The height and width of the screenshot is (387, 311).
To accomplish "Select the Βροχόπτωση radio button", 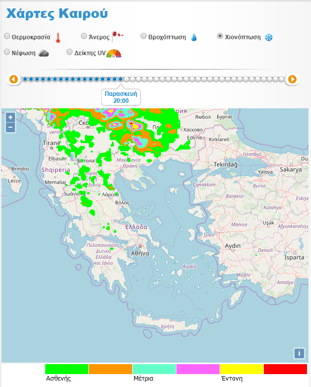I will tap(144, 36).
